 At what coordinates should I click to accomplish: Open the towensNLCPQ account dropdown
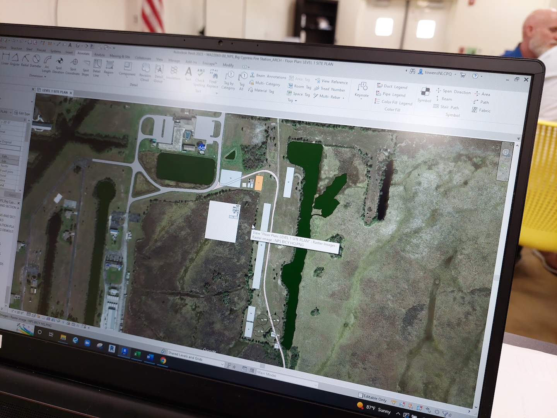[455, 74]
